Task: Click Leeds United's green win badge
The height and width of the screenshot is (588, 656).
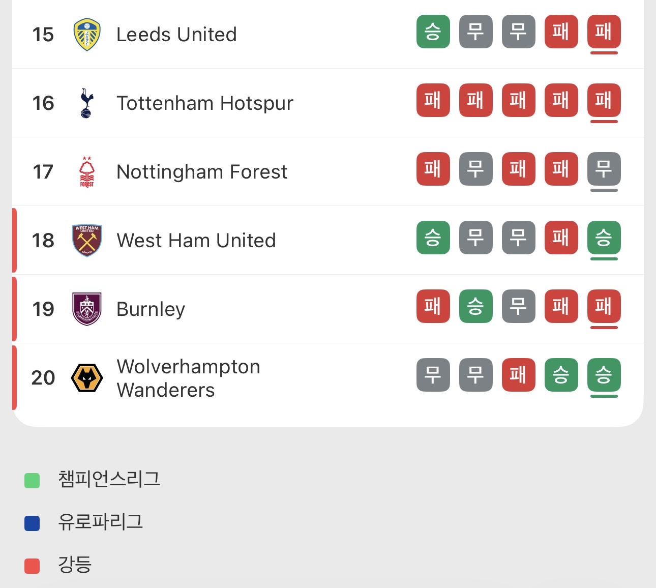Action: click(x=433, y=32)
